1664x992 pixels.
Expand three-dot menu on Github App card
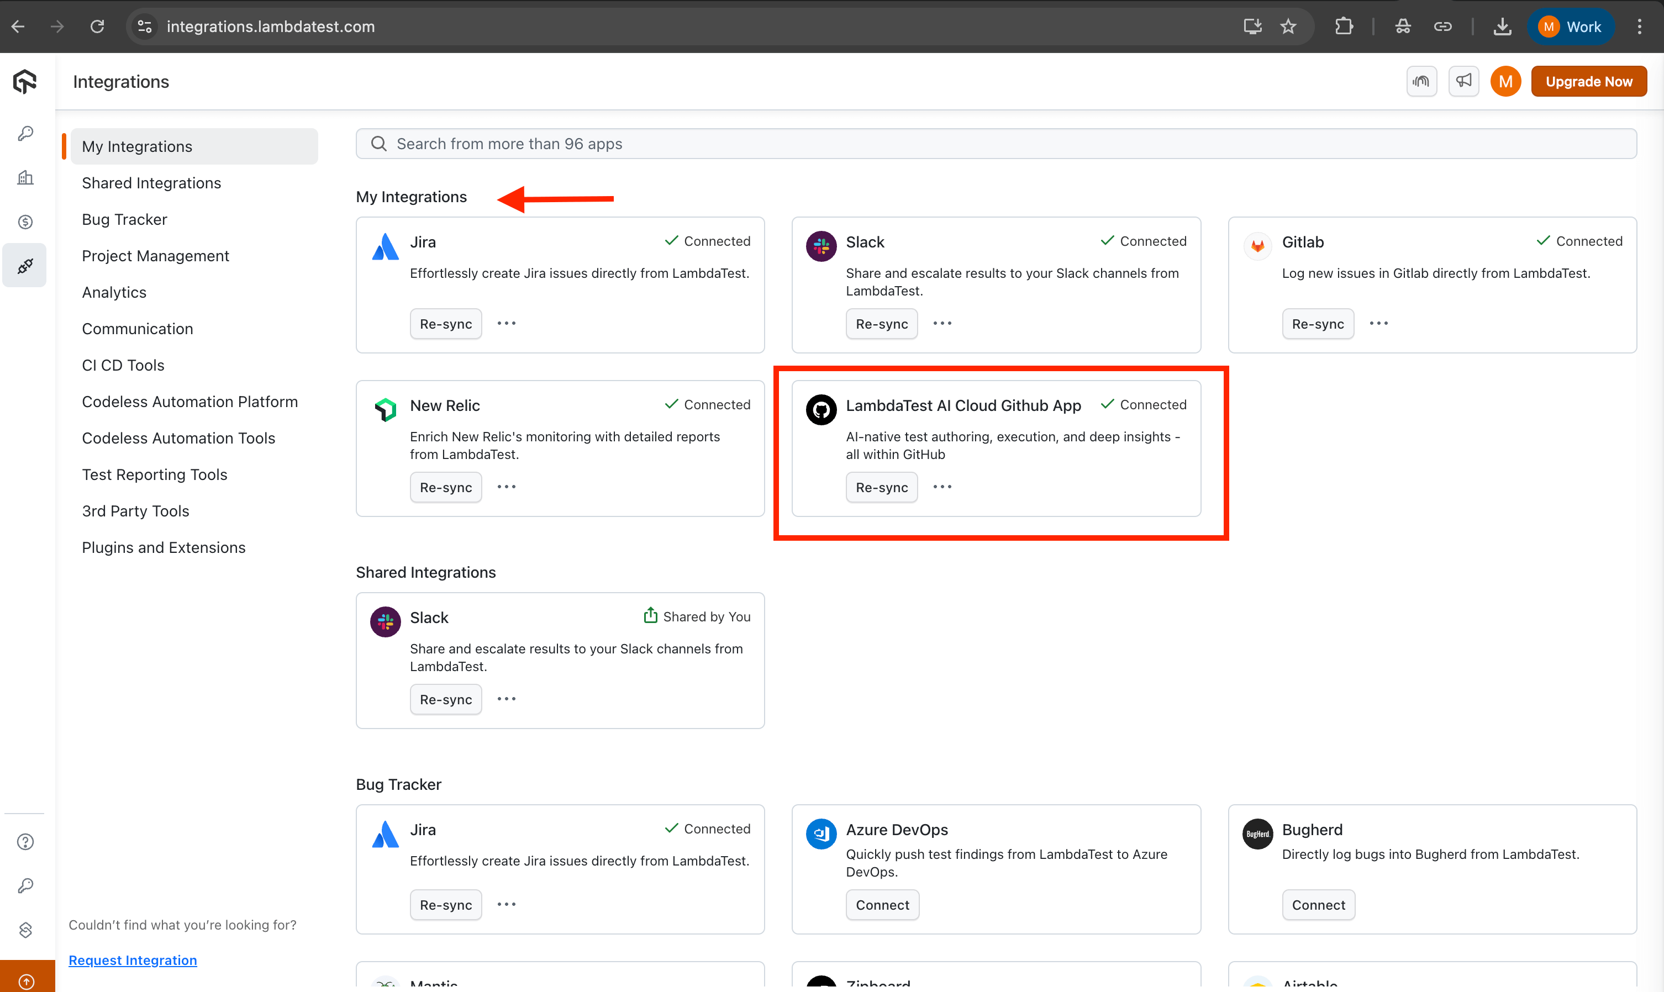(942, 487)
